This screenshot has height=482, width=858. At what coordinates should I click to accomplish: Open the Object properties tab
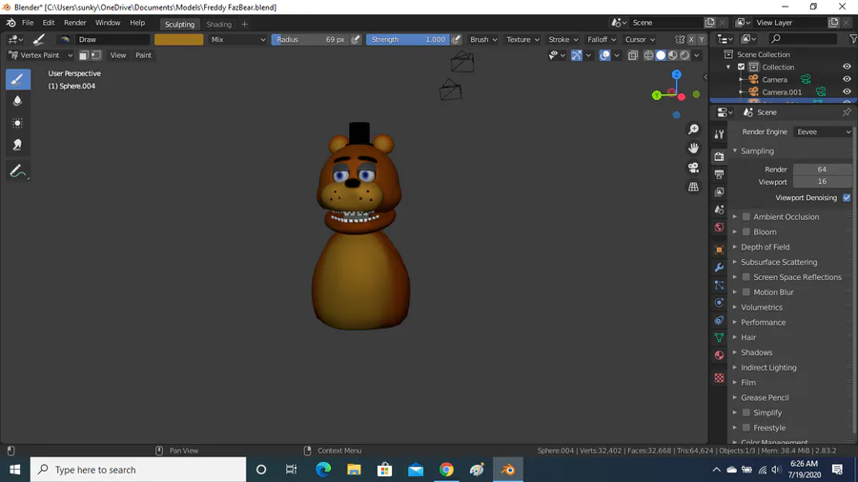(719, 250)
